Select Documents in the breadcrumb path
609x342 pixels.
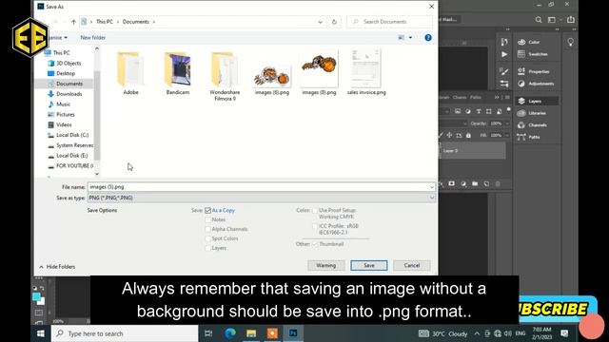coord(135,22)
